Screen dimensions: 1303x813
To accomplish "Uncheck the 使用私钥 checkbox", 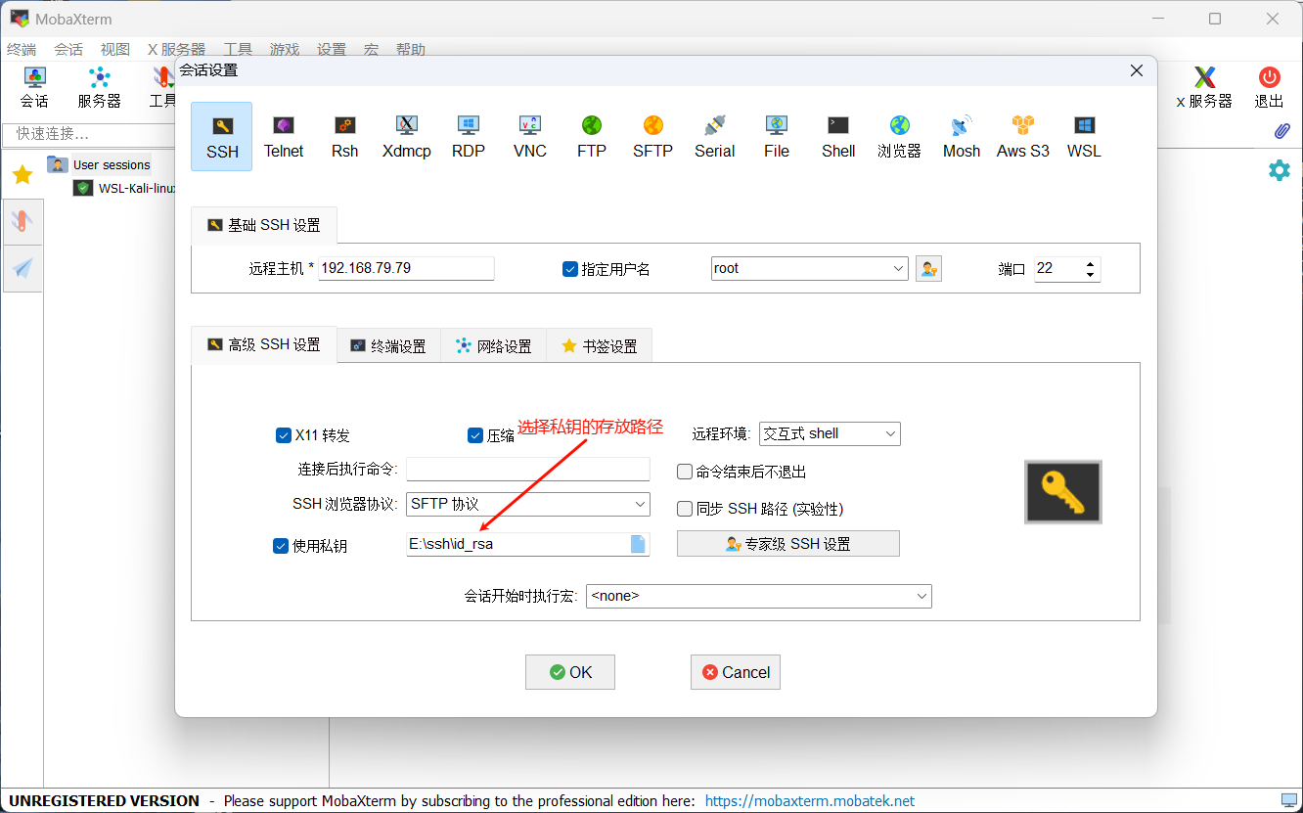I will click(x=281, y=546).
